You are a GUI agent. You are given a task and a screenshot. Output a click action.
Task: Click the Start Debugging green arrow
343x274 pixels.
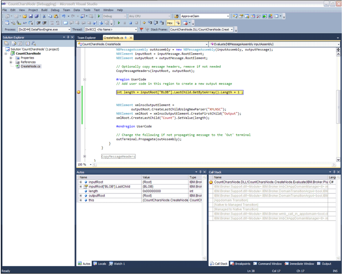point(99,16)
